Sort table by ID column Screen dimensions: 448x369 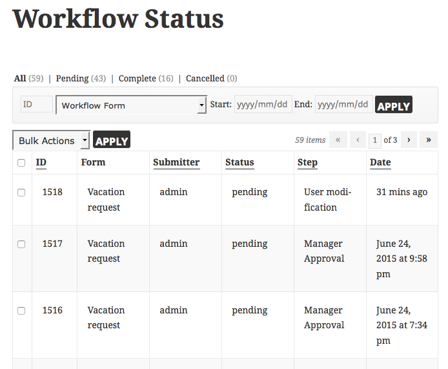(41, 162)
